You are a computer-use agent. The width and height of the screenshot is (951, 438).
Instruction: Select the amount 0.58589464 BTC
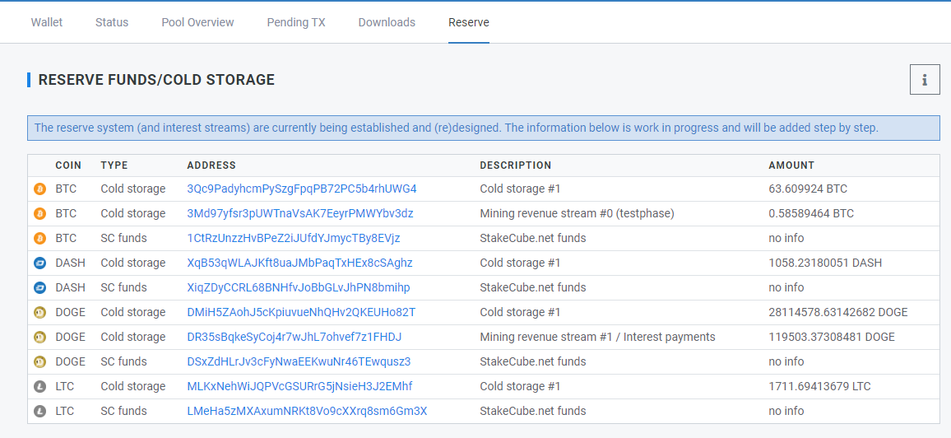[811, 213]
